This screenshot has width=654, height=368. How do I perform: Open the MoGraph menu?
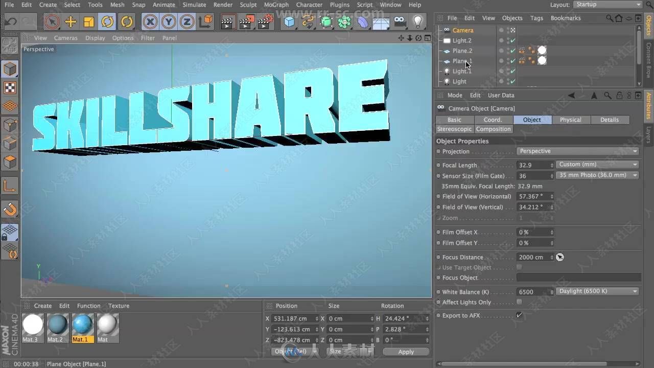pos(276,5)
